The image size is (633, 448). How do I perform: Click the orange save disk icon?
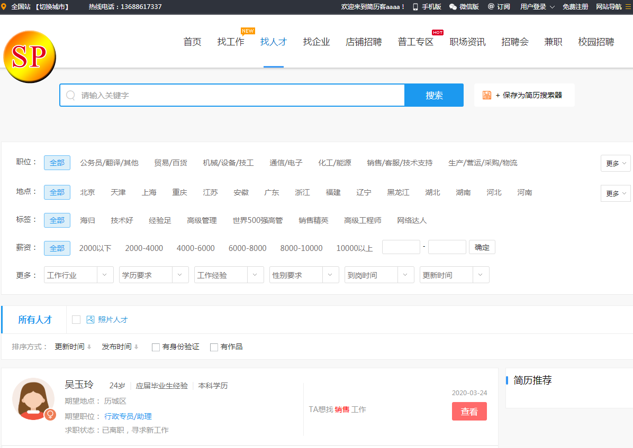(487, 95)
